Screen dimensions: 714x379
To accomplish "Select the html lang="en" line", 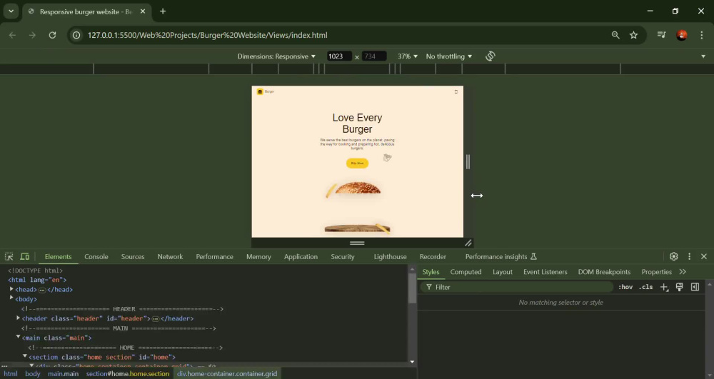I will 37,280.
